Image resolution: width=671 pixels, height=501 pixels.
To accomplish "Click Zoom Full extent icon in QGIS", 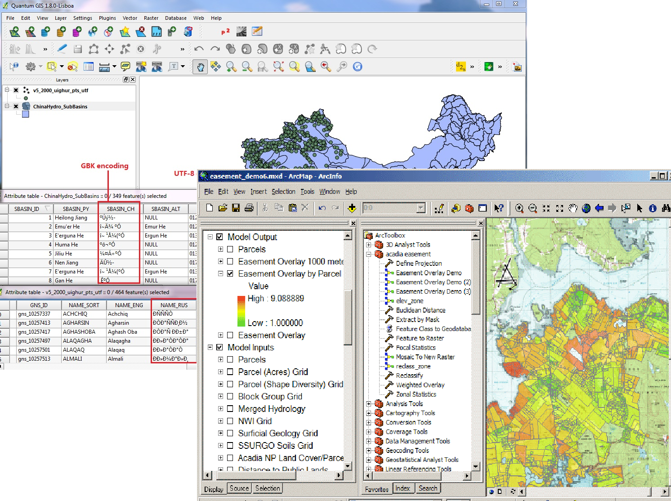I will point(278,67).
